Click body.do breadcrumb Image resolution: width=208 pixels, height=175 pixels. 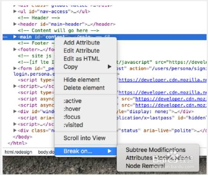[x=46, y=152]
